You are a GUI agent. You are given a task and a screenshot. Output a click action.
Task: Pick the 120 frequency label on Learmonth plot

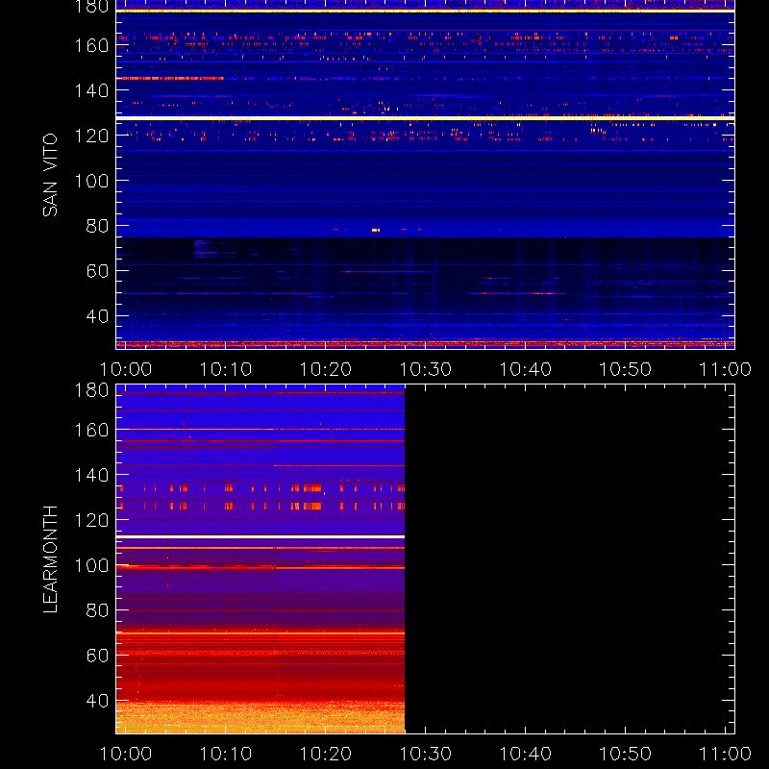click(91, 520)
